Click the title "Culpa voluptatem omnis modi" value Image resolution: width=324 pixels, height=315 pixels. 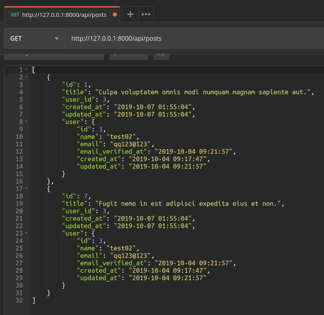[x=203, y=92]
